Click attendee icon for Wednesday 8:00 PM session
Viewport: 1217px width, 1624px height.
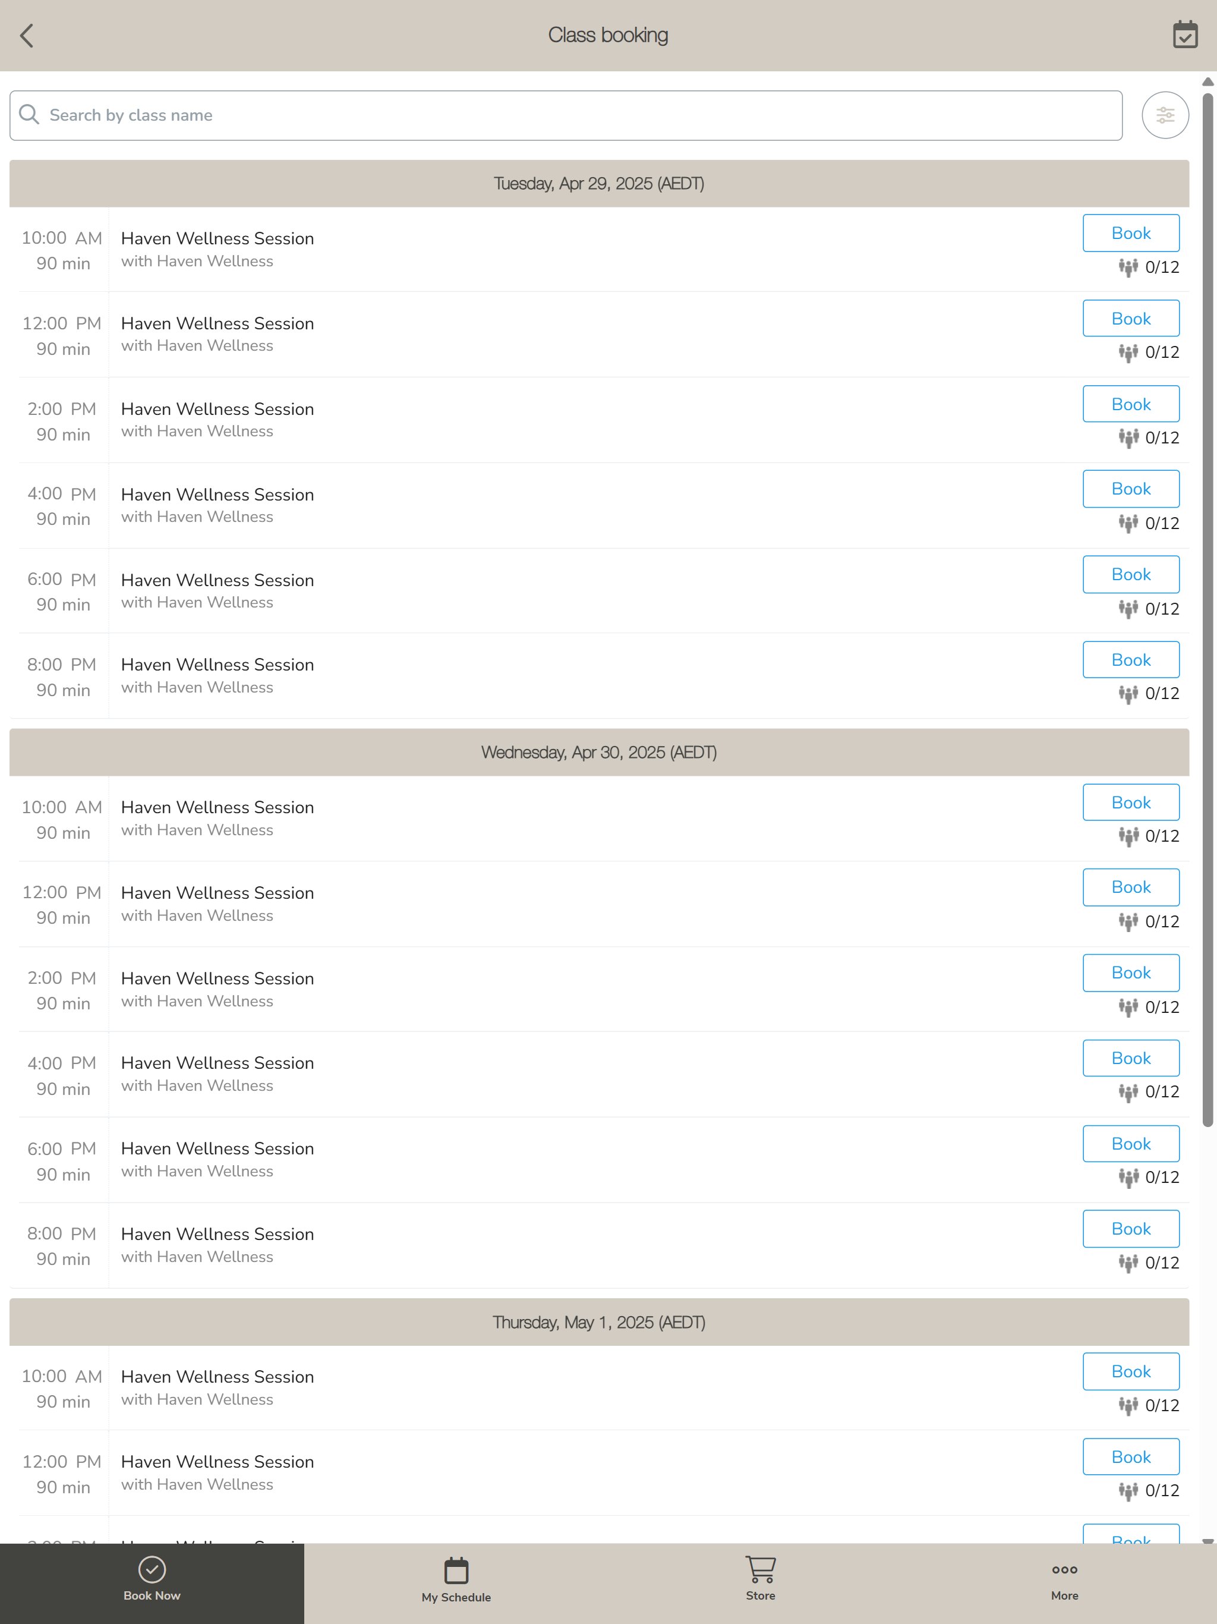coord(1128,1263)
